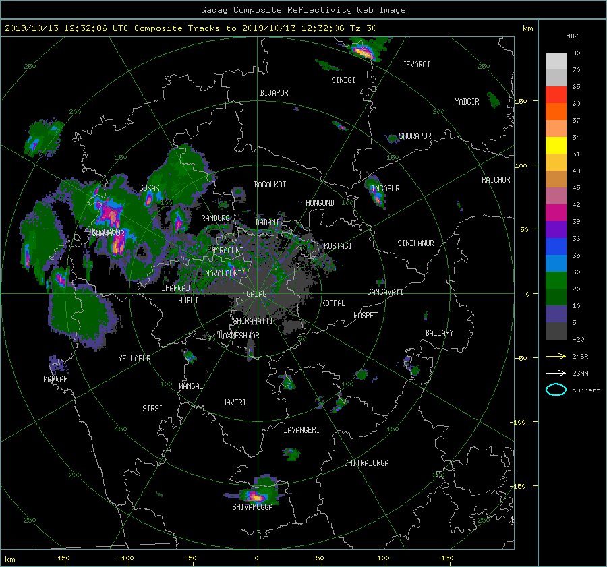
Task: Click the BALLARY city label
Action: click(439, 333)
